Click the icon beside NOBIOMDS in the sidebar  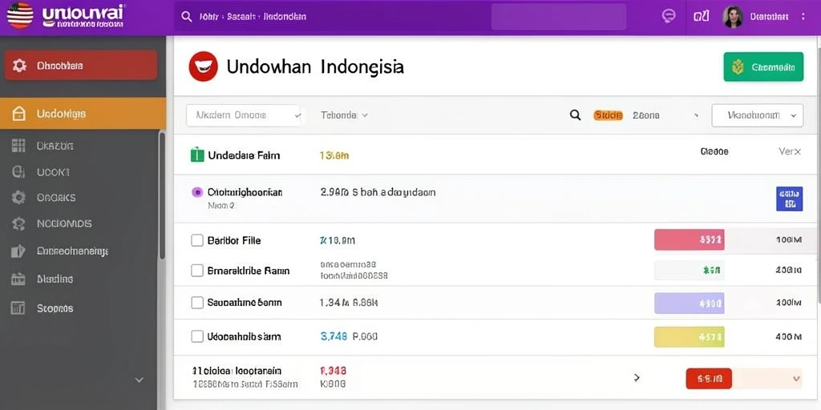tap(18, 224)
